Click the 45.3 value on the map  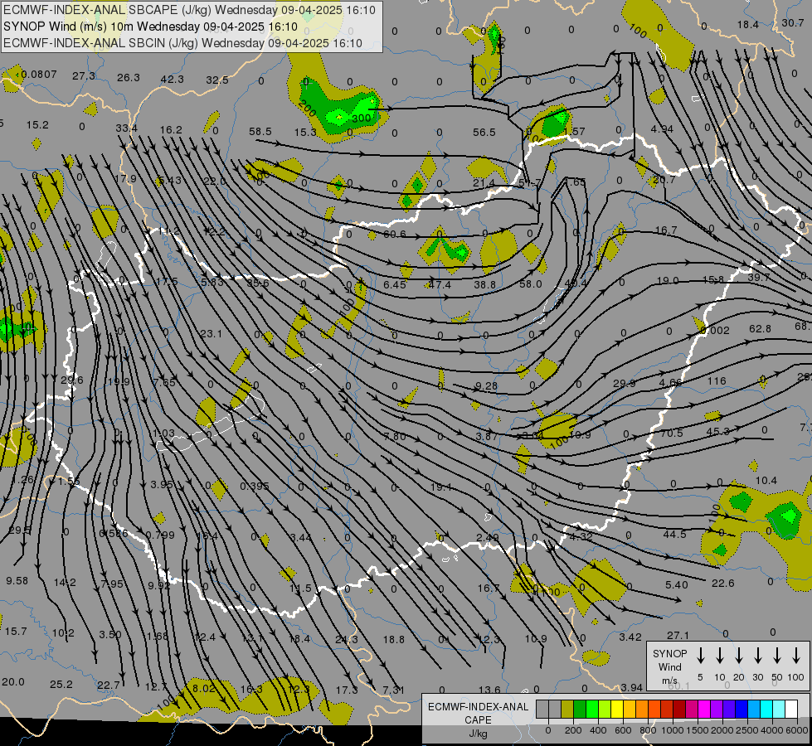coord(717,431)
